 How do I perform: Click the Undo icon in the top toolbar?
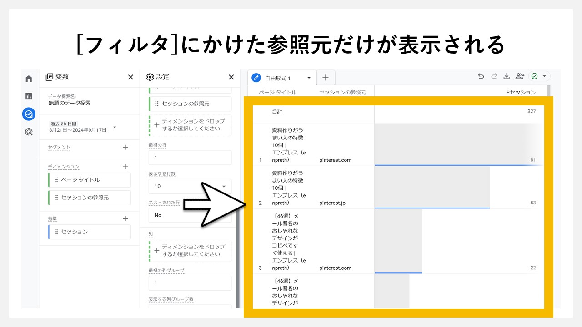pos(481,77)
